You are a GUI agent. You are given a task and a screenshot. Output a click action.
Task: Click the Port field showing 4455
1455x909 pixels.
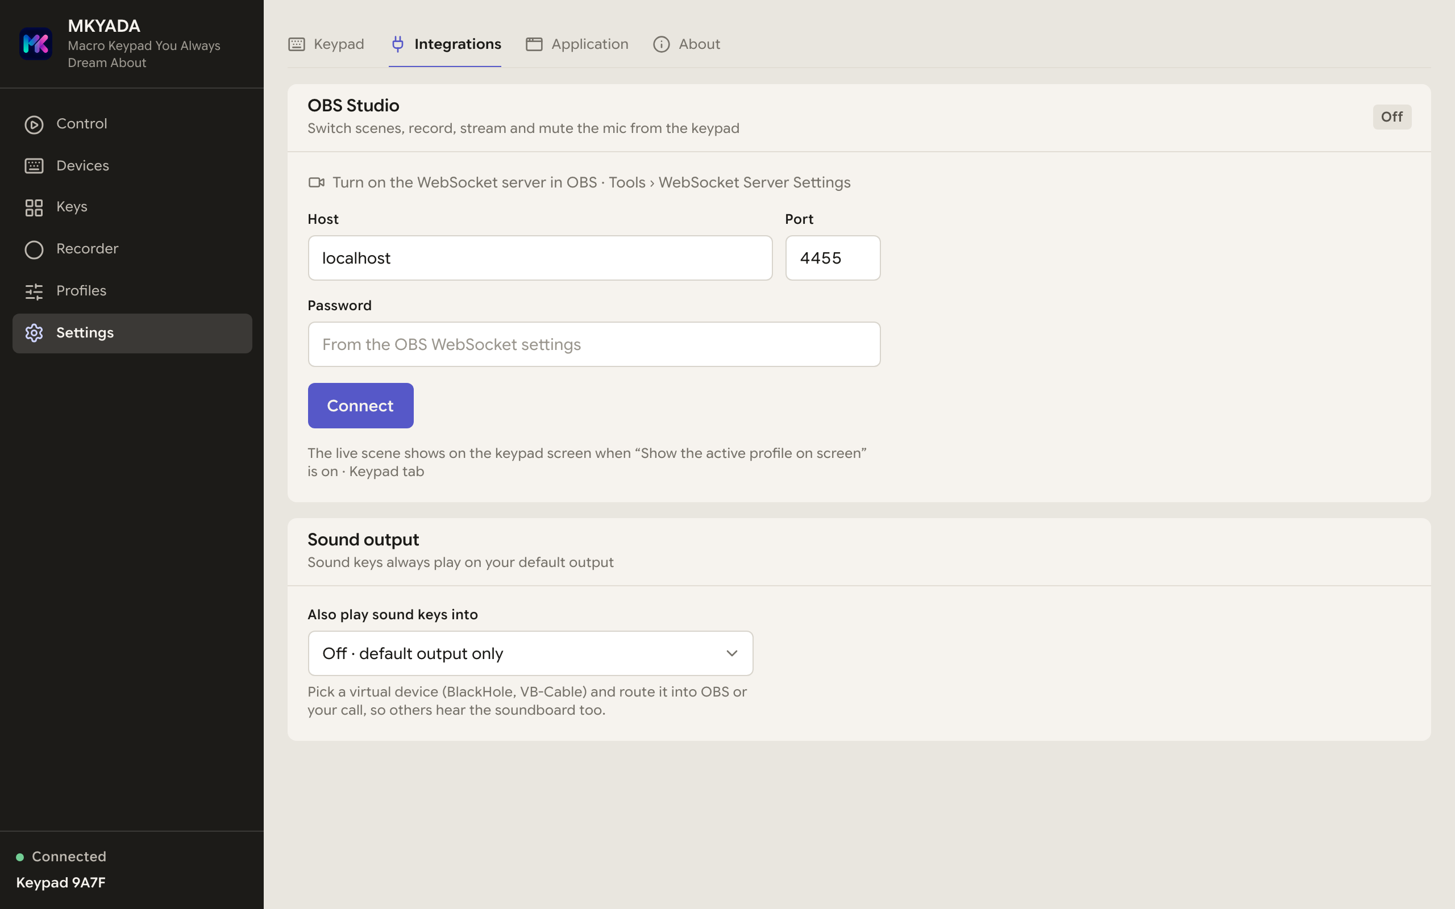pyautogui.click(x=833, y=258)
